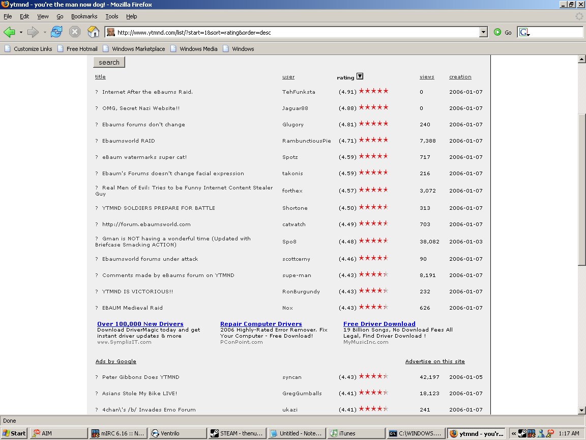
Task: Open iTunes from the taskbar
Action: click(355, 433)
